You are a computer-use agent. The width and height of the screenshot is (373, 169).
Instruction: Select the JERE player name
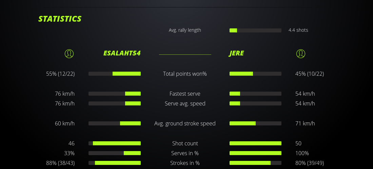click(236, 53)
